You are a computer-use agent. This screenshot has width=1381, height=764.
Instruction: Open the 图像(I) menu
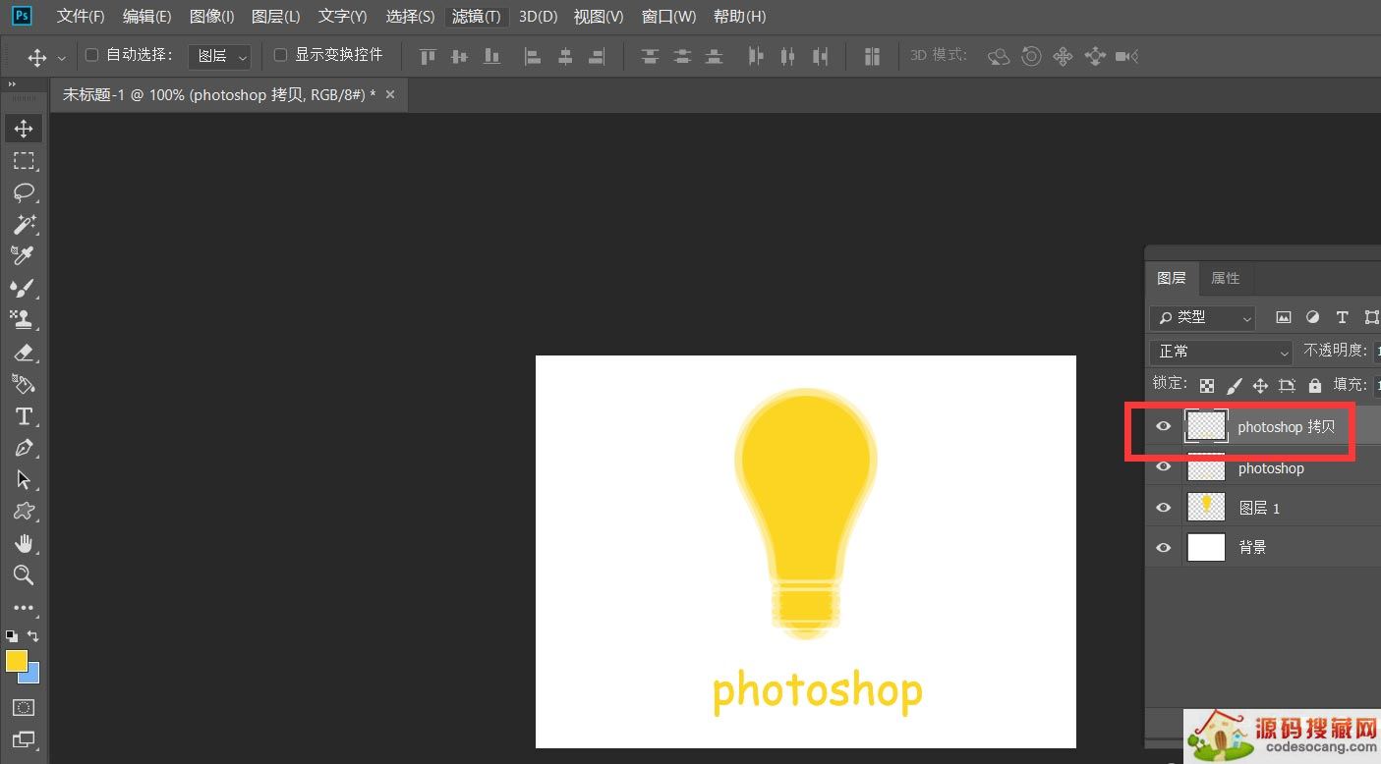coord(211,17)
